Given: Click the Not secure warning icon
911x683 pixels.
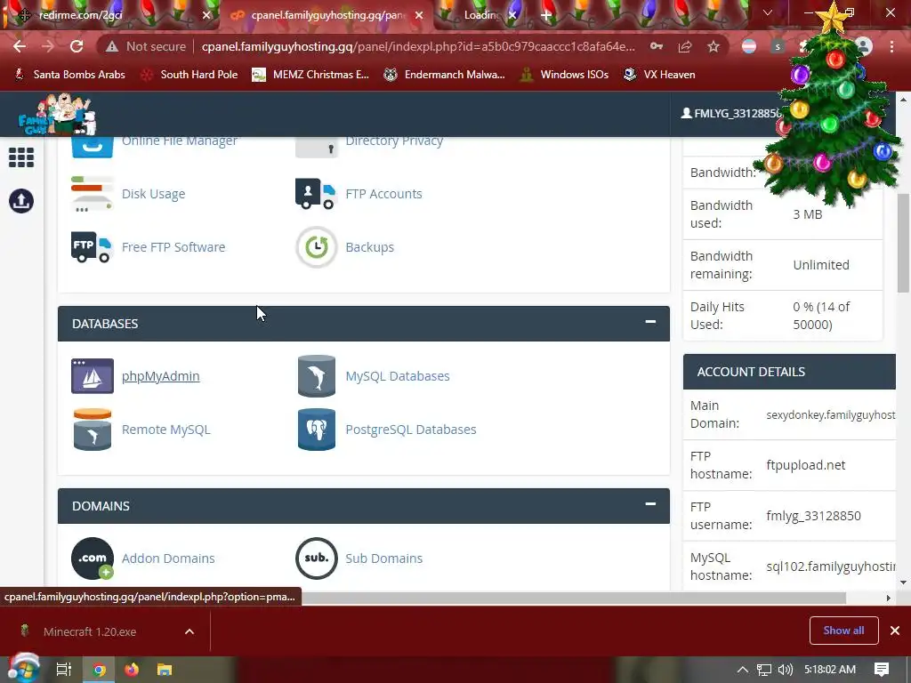Looking at the screenshot, I should [112, 46].
